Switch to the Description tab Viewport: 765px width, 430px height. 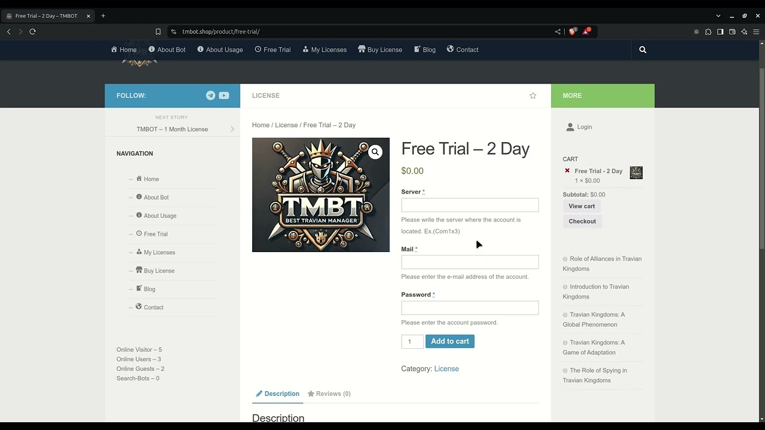tap(277, 394)
